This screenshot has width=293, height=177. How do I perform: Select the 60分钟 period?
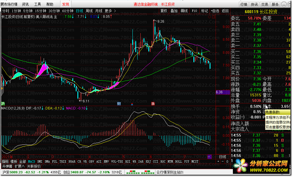pos(68,11)
